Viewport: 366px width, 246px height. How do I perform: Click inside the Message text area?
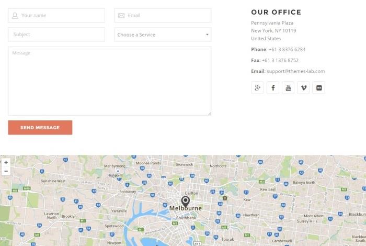pyautogui.click(x=109, y=81)
